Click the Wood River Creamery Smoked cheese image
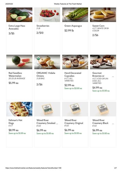 coord(47,109)
